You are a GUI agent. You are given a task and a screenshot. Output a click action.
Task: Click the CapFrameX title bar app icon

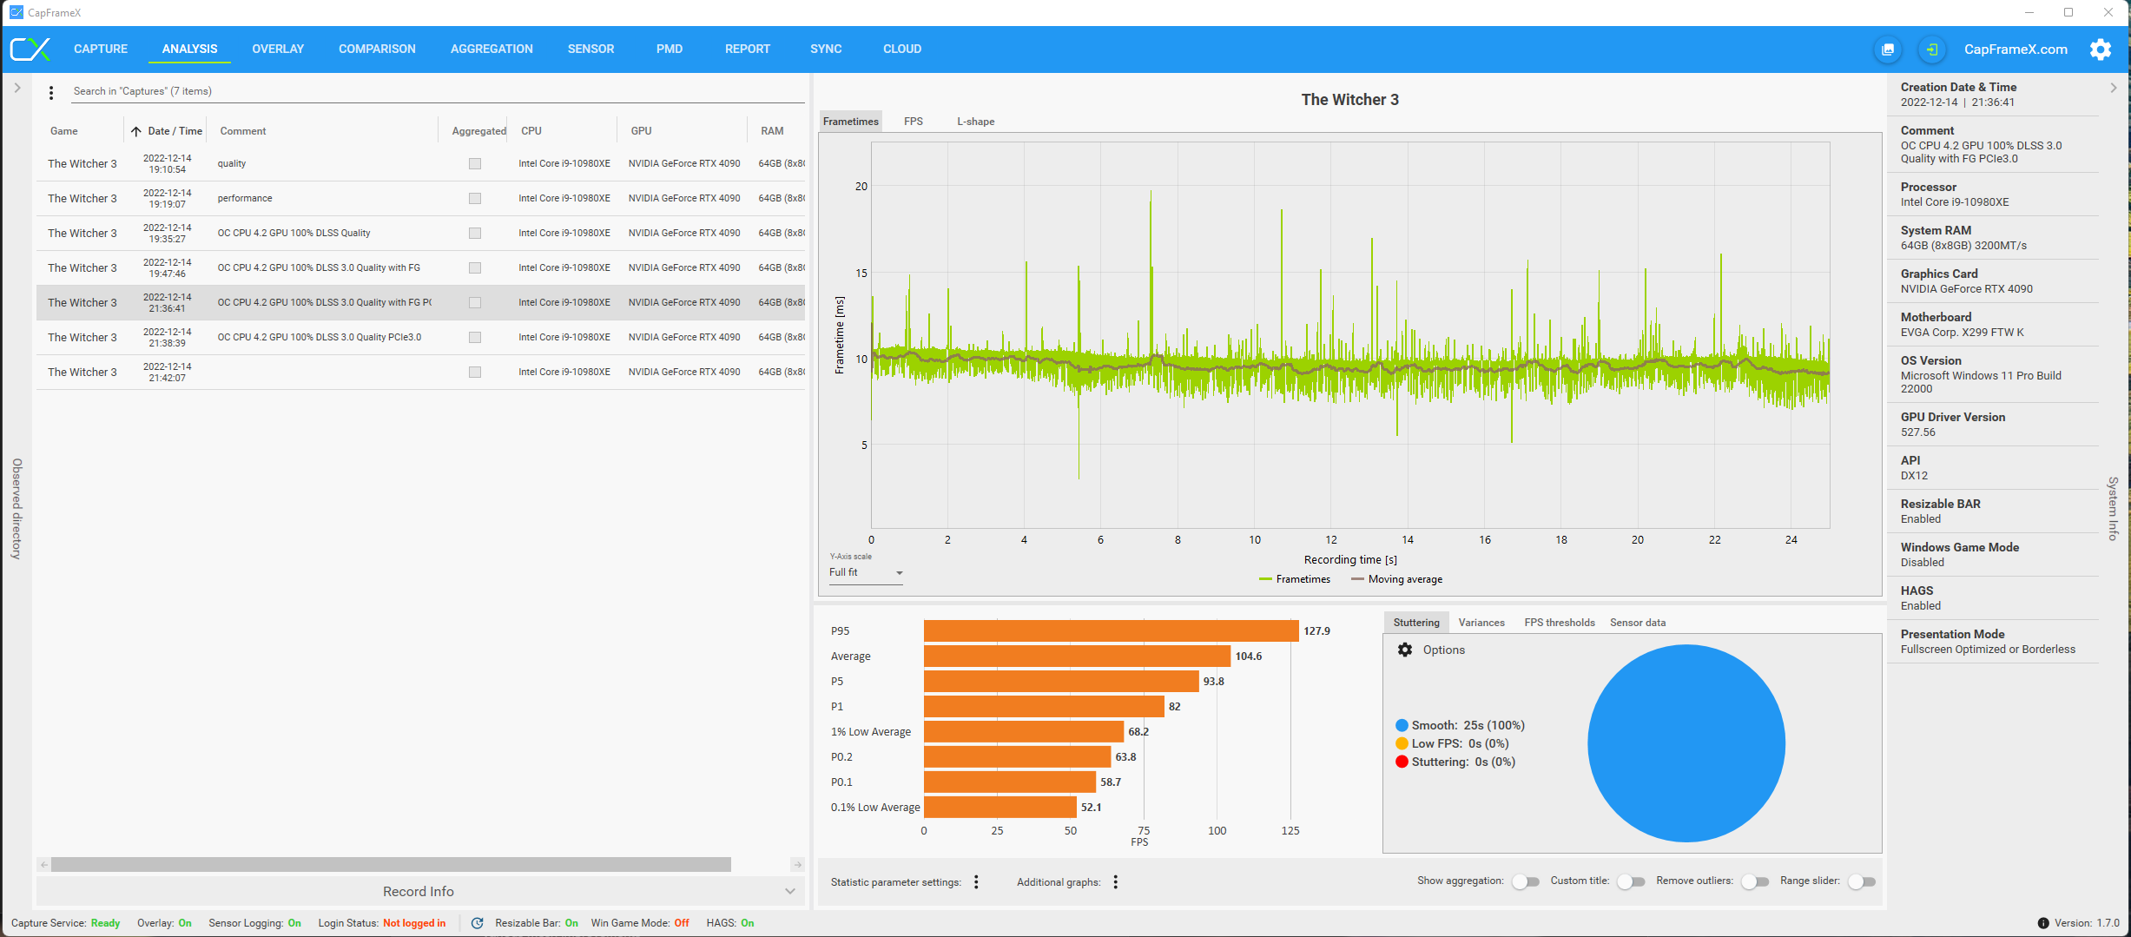[x=16, y=12]
